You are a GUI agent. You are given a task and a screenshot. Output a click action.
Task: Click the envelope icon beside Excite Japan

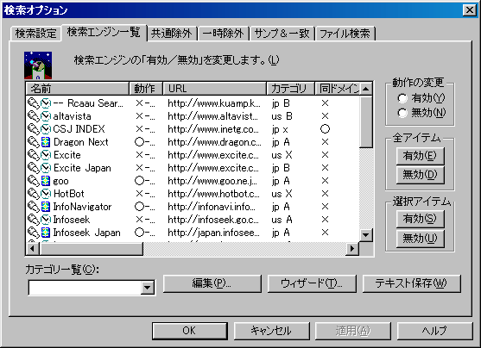(46, 168)
